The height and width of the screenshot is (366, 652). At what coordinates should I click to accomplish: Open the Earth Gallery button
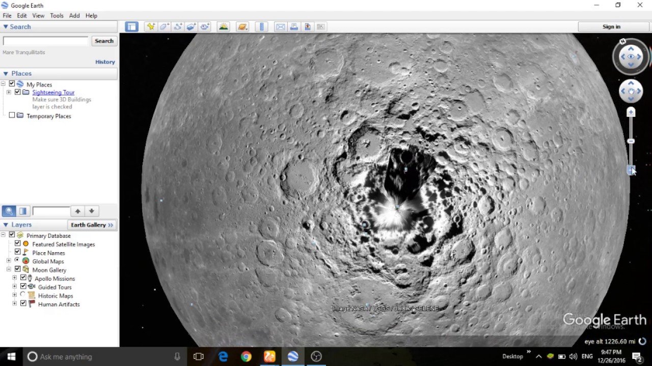(x=92, y=225)
